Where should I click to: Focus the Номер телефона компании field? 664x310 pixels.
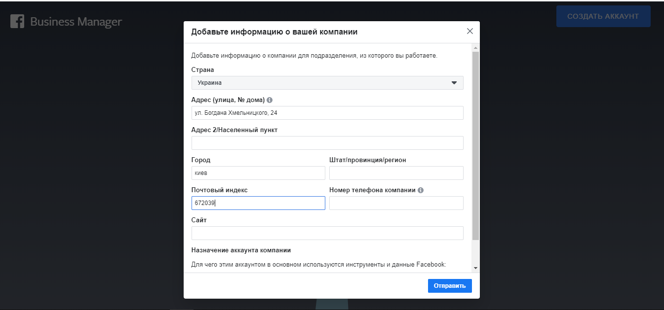pos(396,203)
